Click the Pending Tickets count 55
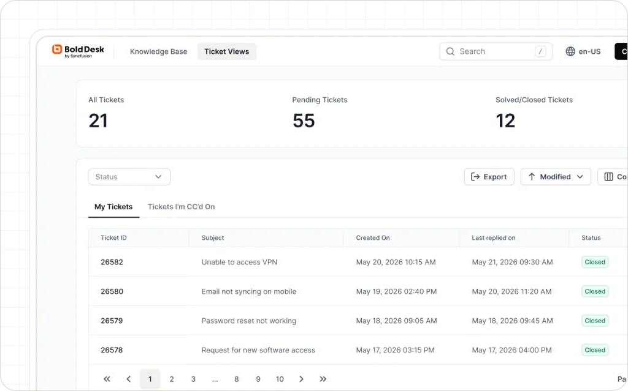Screen dimensions: 628x391 point(304,121)
